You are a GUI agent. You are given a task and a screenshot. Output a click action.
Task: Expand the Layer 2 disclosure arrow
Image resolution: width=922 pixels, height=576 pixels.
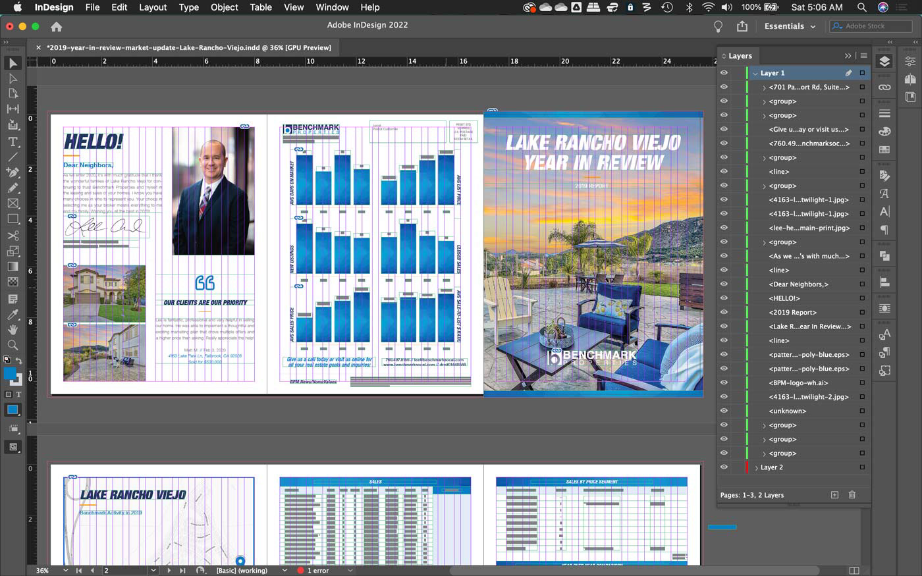pyautogui.click(x=755, y=467)
